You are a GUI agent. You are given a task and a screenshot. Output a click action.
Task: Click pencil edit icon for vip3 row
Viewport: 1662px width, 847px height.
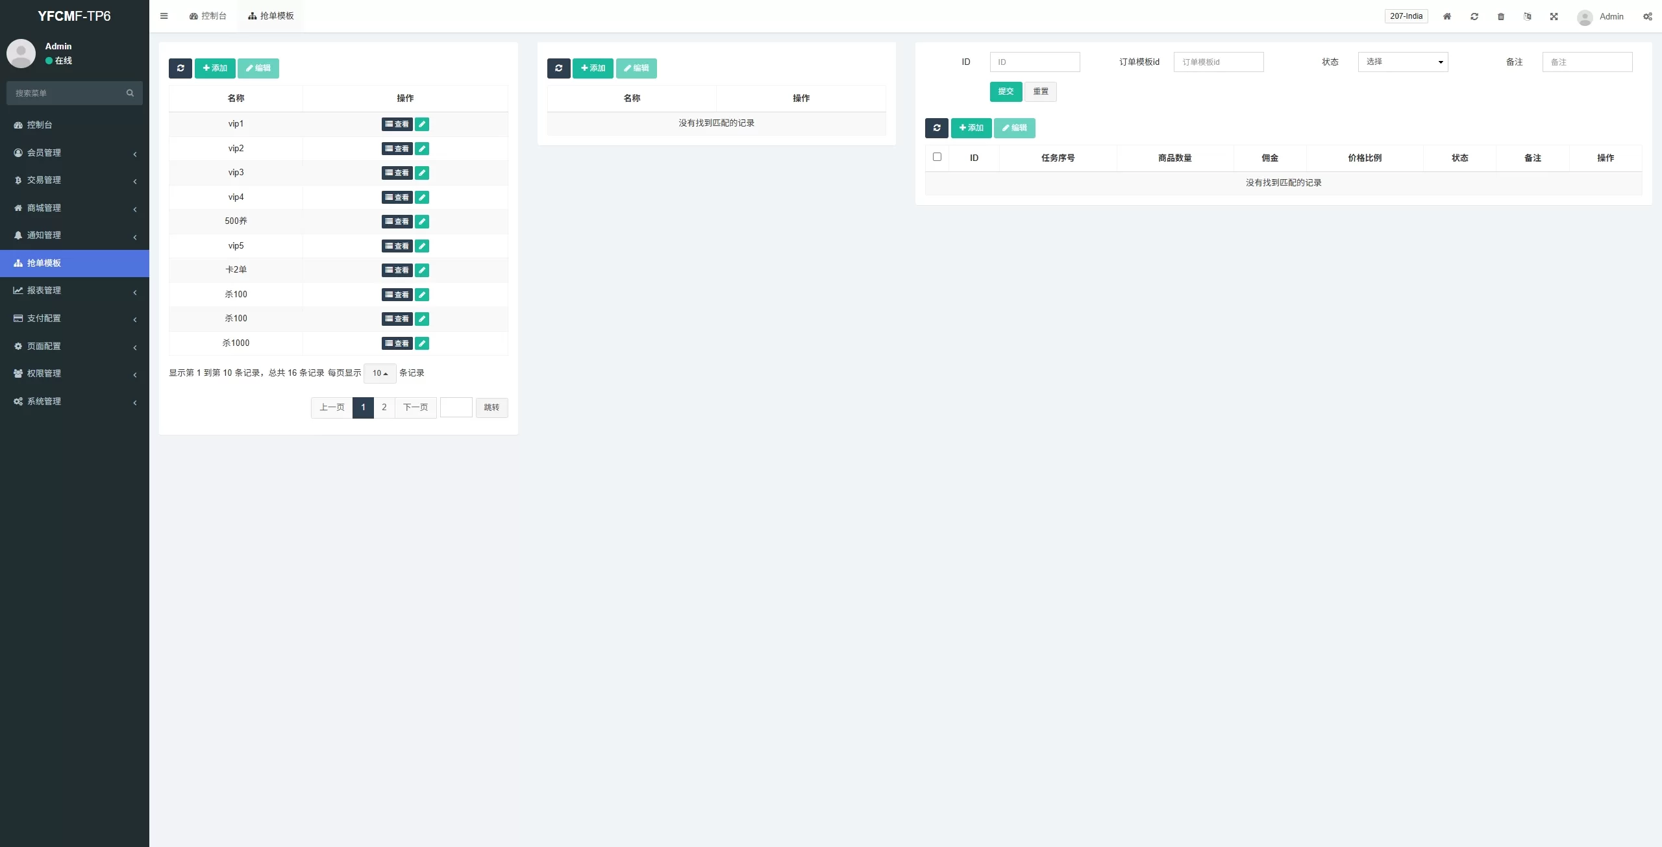pyautogui.click(x=422, y=173)
